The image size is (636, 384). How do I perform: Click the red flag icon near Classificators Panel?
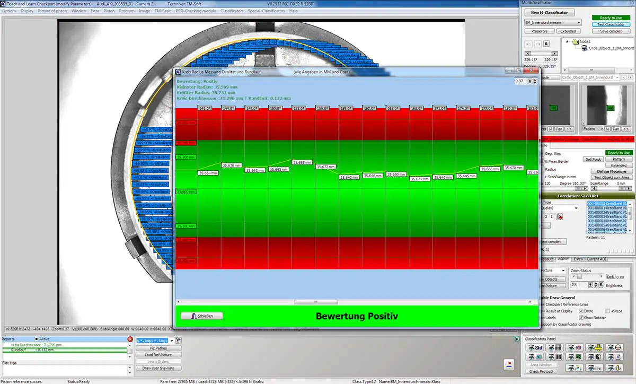tap(509, 364)
